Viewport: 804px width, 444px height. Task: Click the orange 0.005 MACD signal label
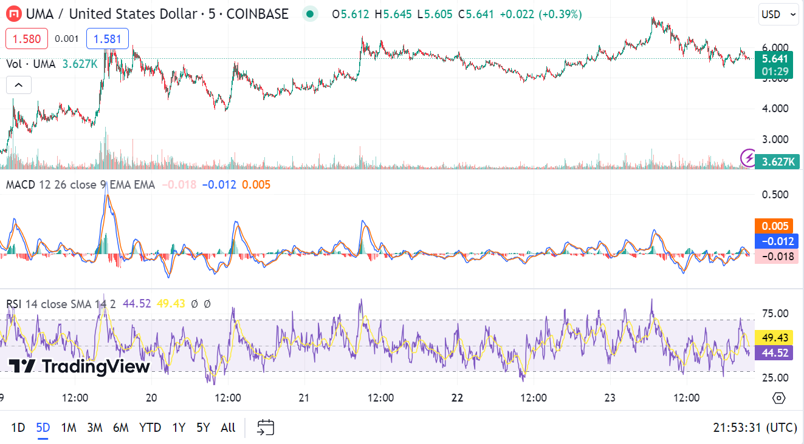(773, 226)
